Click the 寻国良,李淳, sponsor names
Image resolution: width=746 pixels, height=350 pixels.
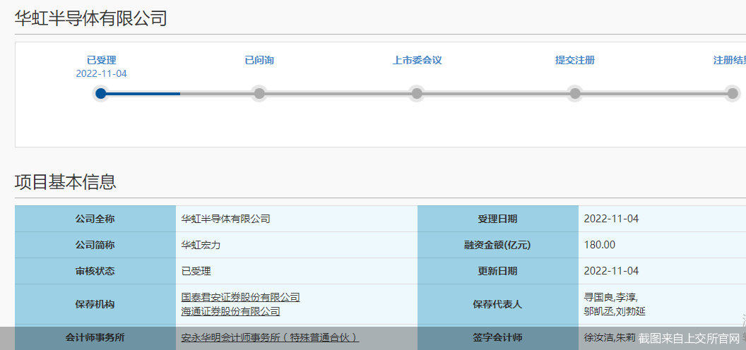611,298
